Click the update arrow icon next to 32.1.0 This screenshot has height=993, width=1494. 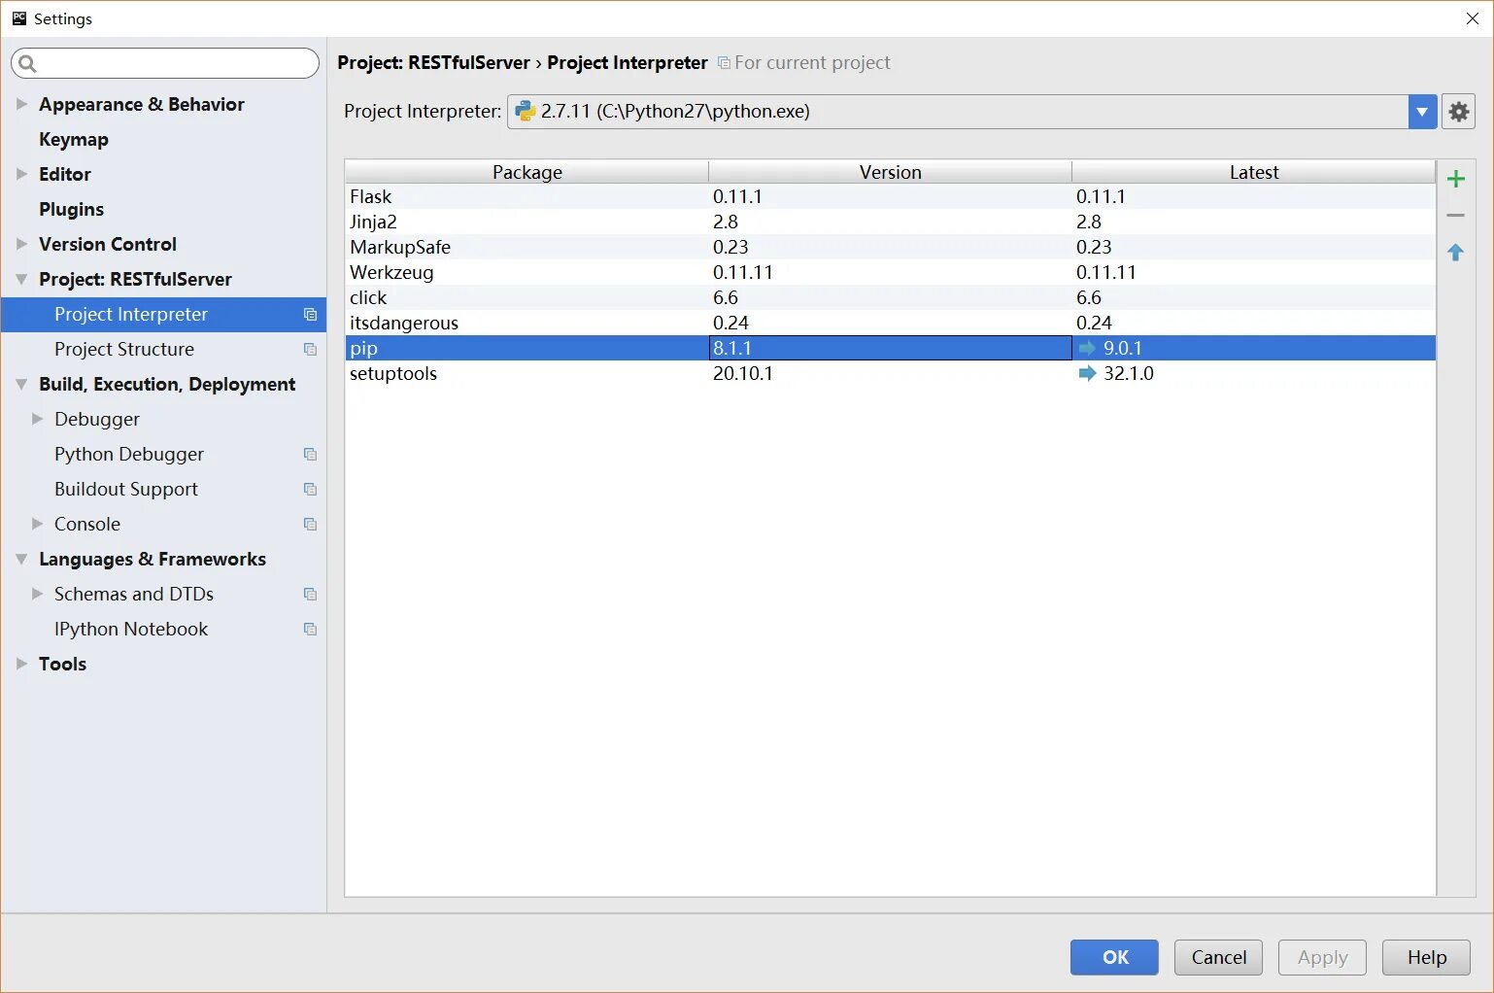[1087, 373]
